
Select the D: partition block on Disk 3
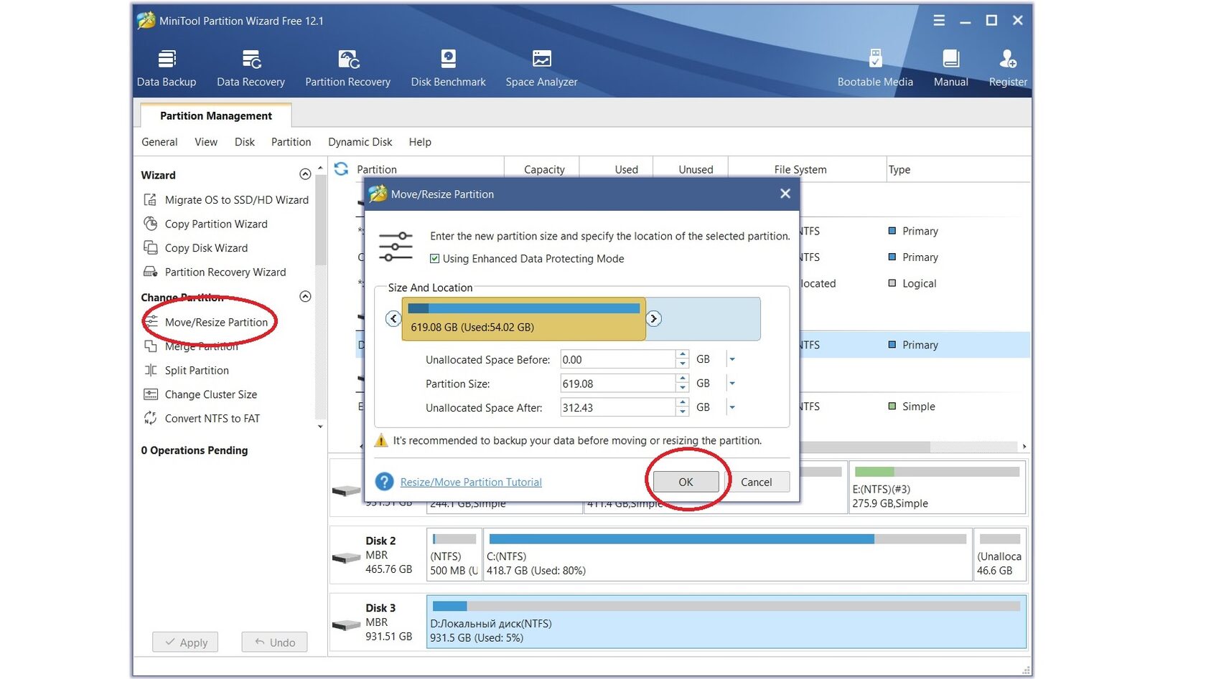[726, 622]
